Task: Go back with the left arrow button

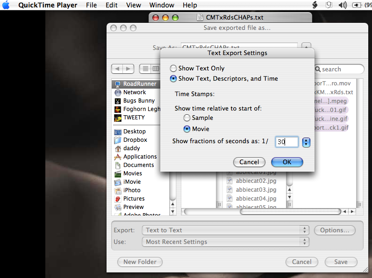Action: coord(117,69)
